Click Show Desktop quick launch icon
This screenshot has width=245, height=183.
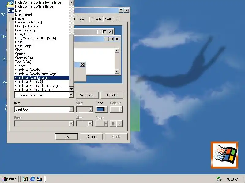pyautogui.click(x=25, y=179)
